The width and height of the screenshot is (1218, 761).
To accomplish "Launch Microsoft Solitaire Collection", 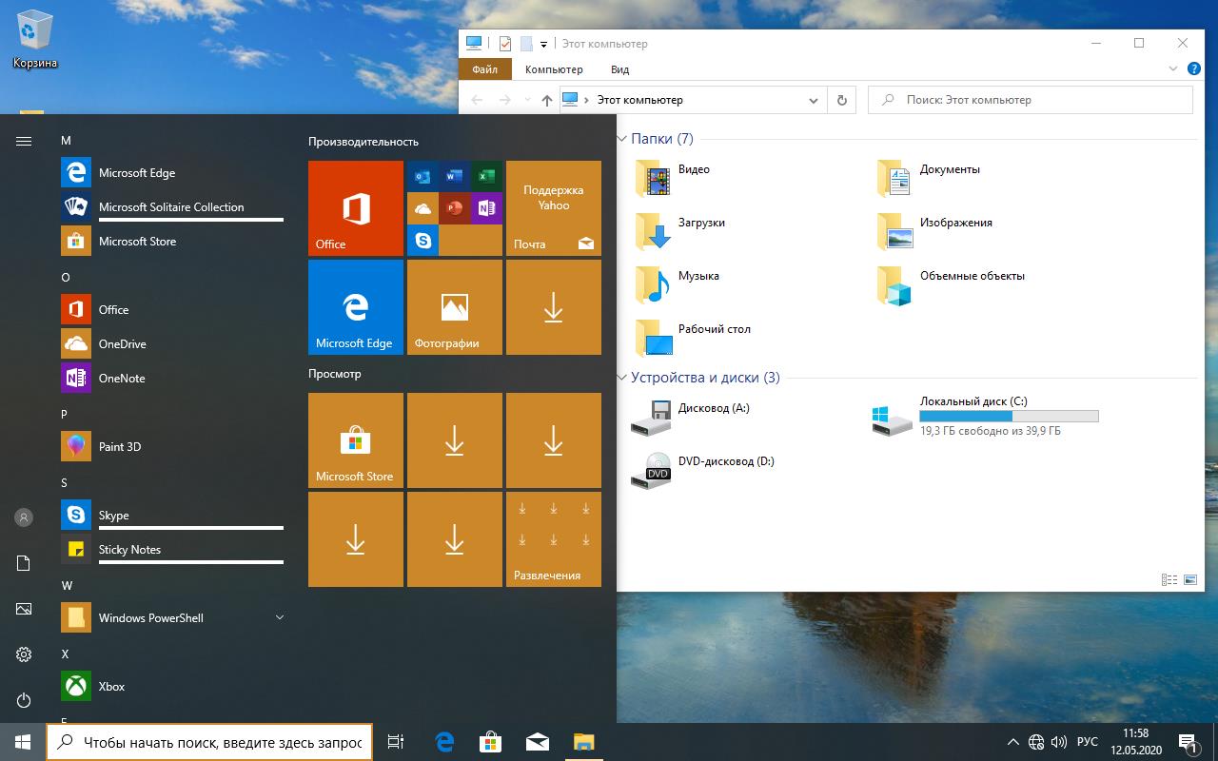I will (x=172, y=206).
